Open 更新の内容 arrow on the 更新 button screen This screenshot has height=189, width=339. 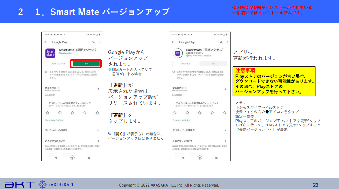click(98, 89)
